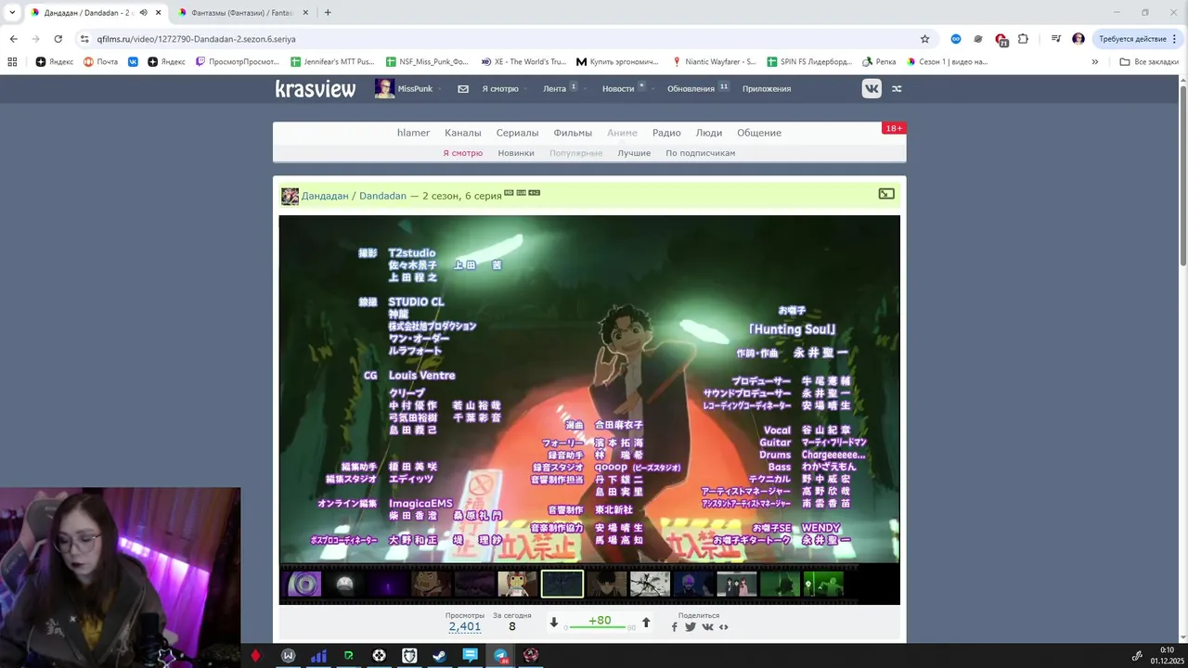Image resolution: width=1188 pixels, height=668 pixels.
Task: Get the embed code icon
Action: 724,627
